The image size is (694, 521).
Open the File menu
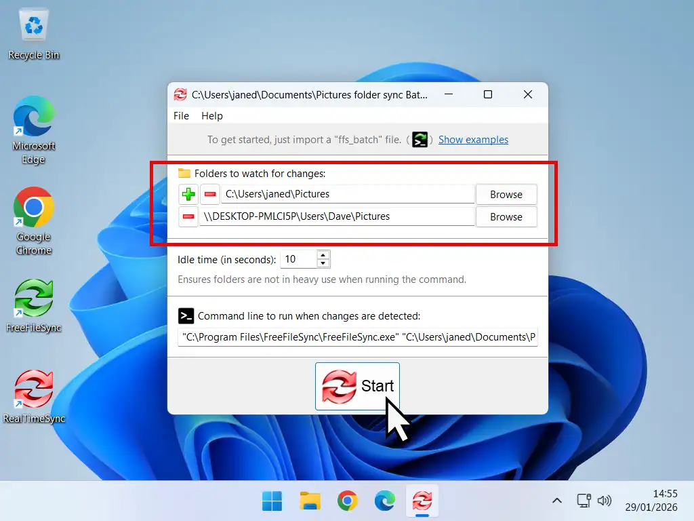pos(180,115)
